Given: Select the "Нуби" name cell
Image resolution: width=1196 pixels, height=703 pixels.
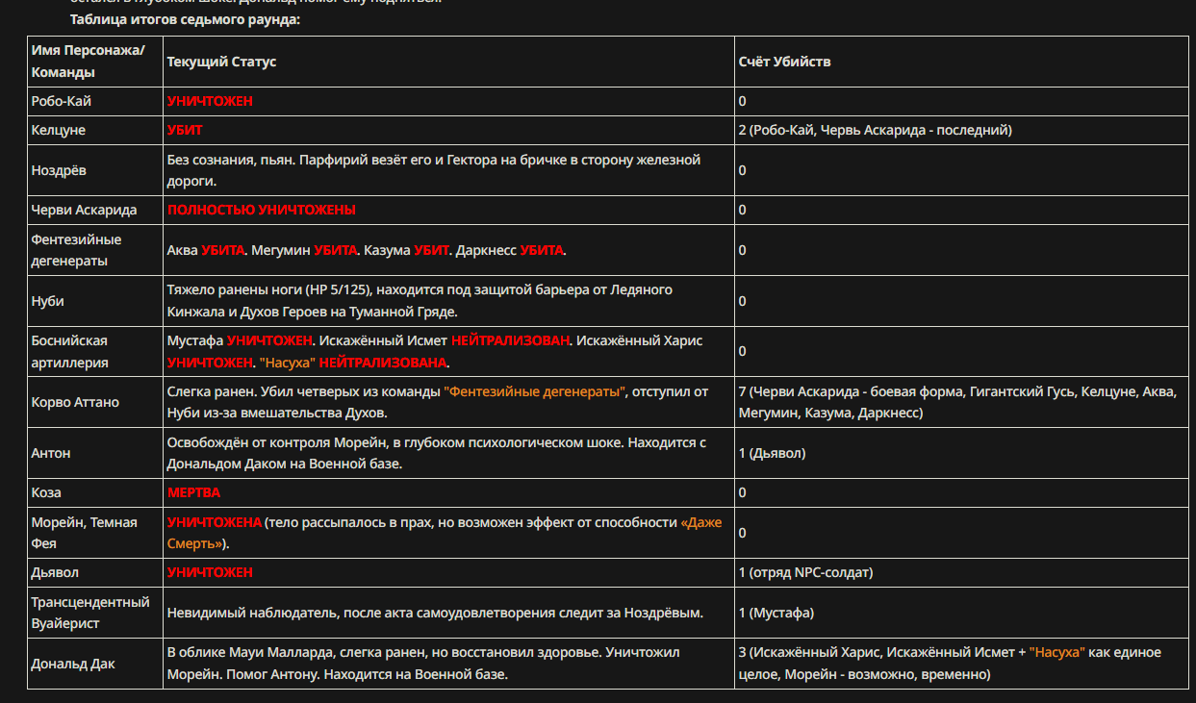Looking at the screenshot, I should click(95, 301).
